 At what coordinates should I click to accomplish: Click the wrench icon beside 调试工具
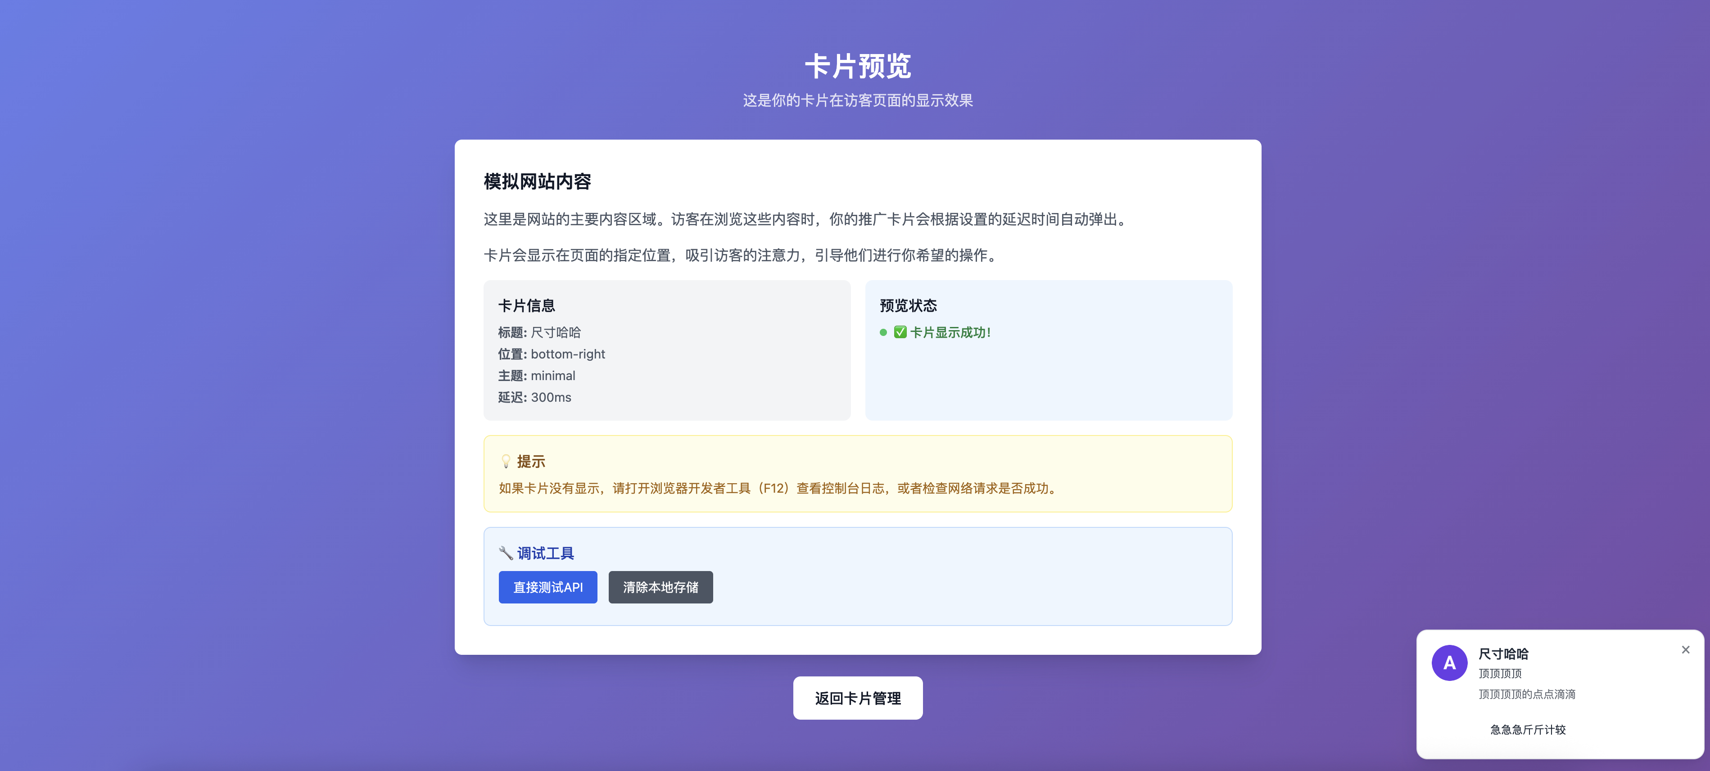point(505,553)
